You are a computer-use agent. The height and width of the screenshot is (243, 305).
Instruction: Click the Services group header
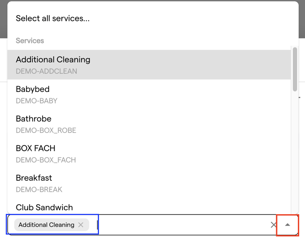(x=30, y=40)
